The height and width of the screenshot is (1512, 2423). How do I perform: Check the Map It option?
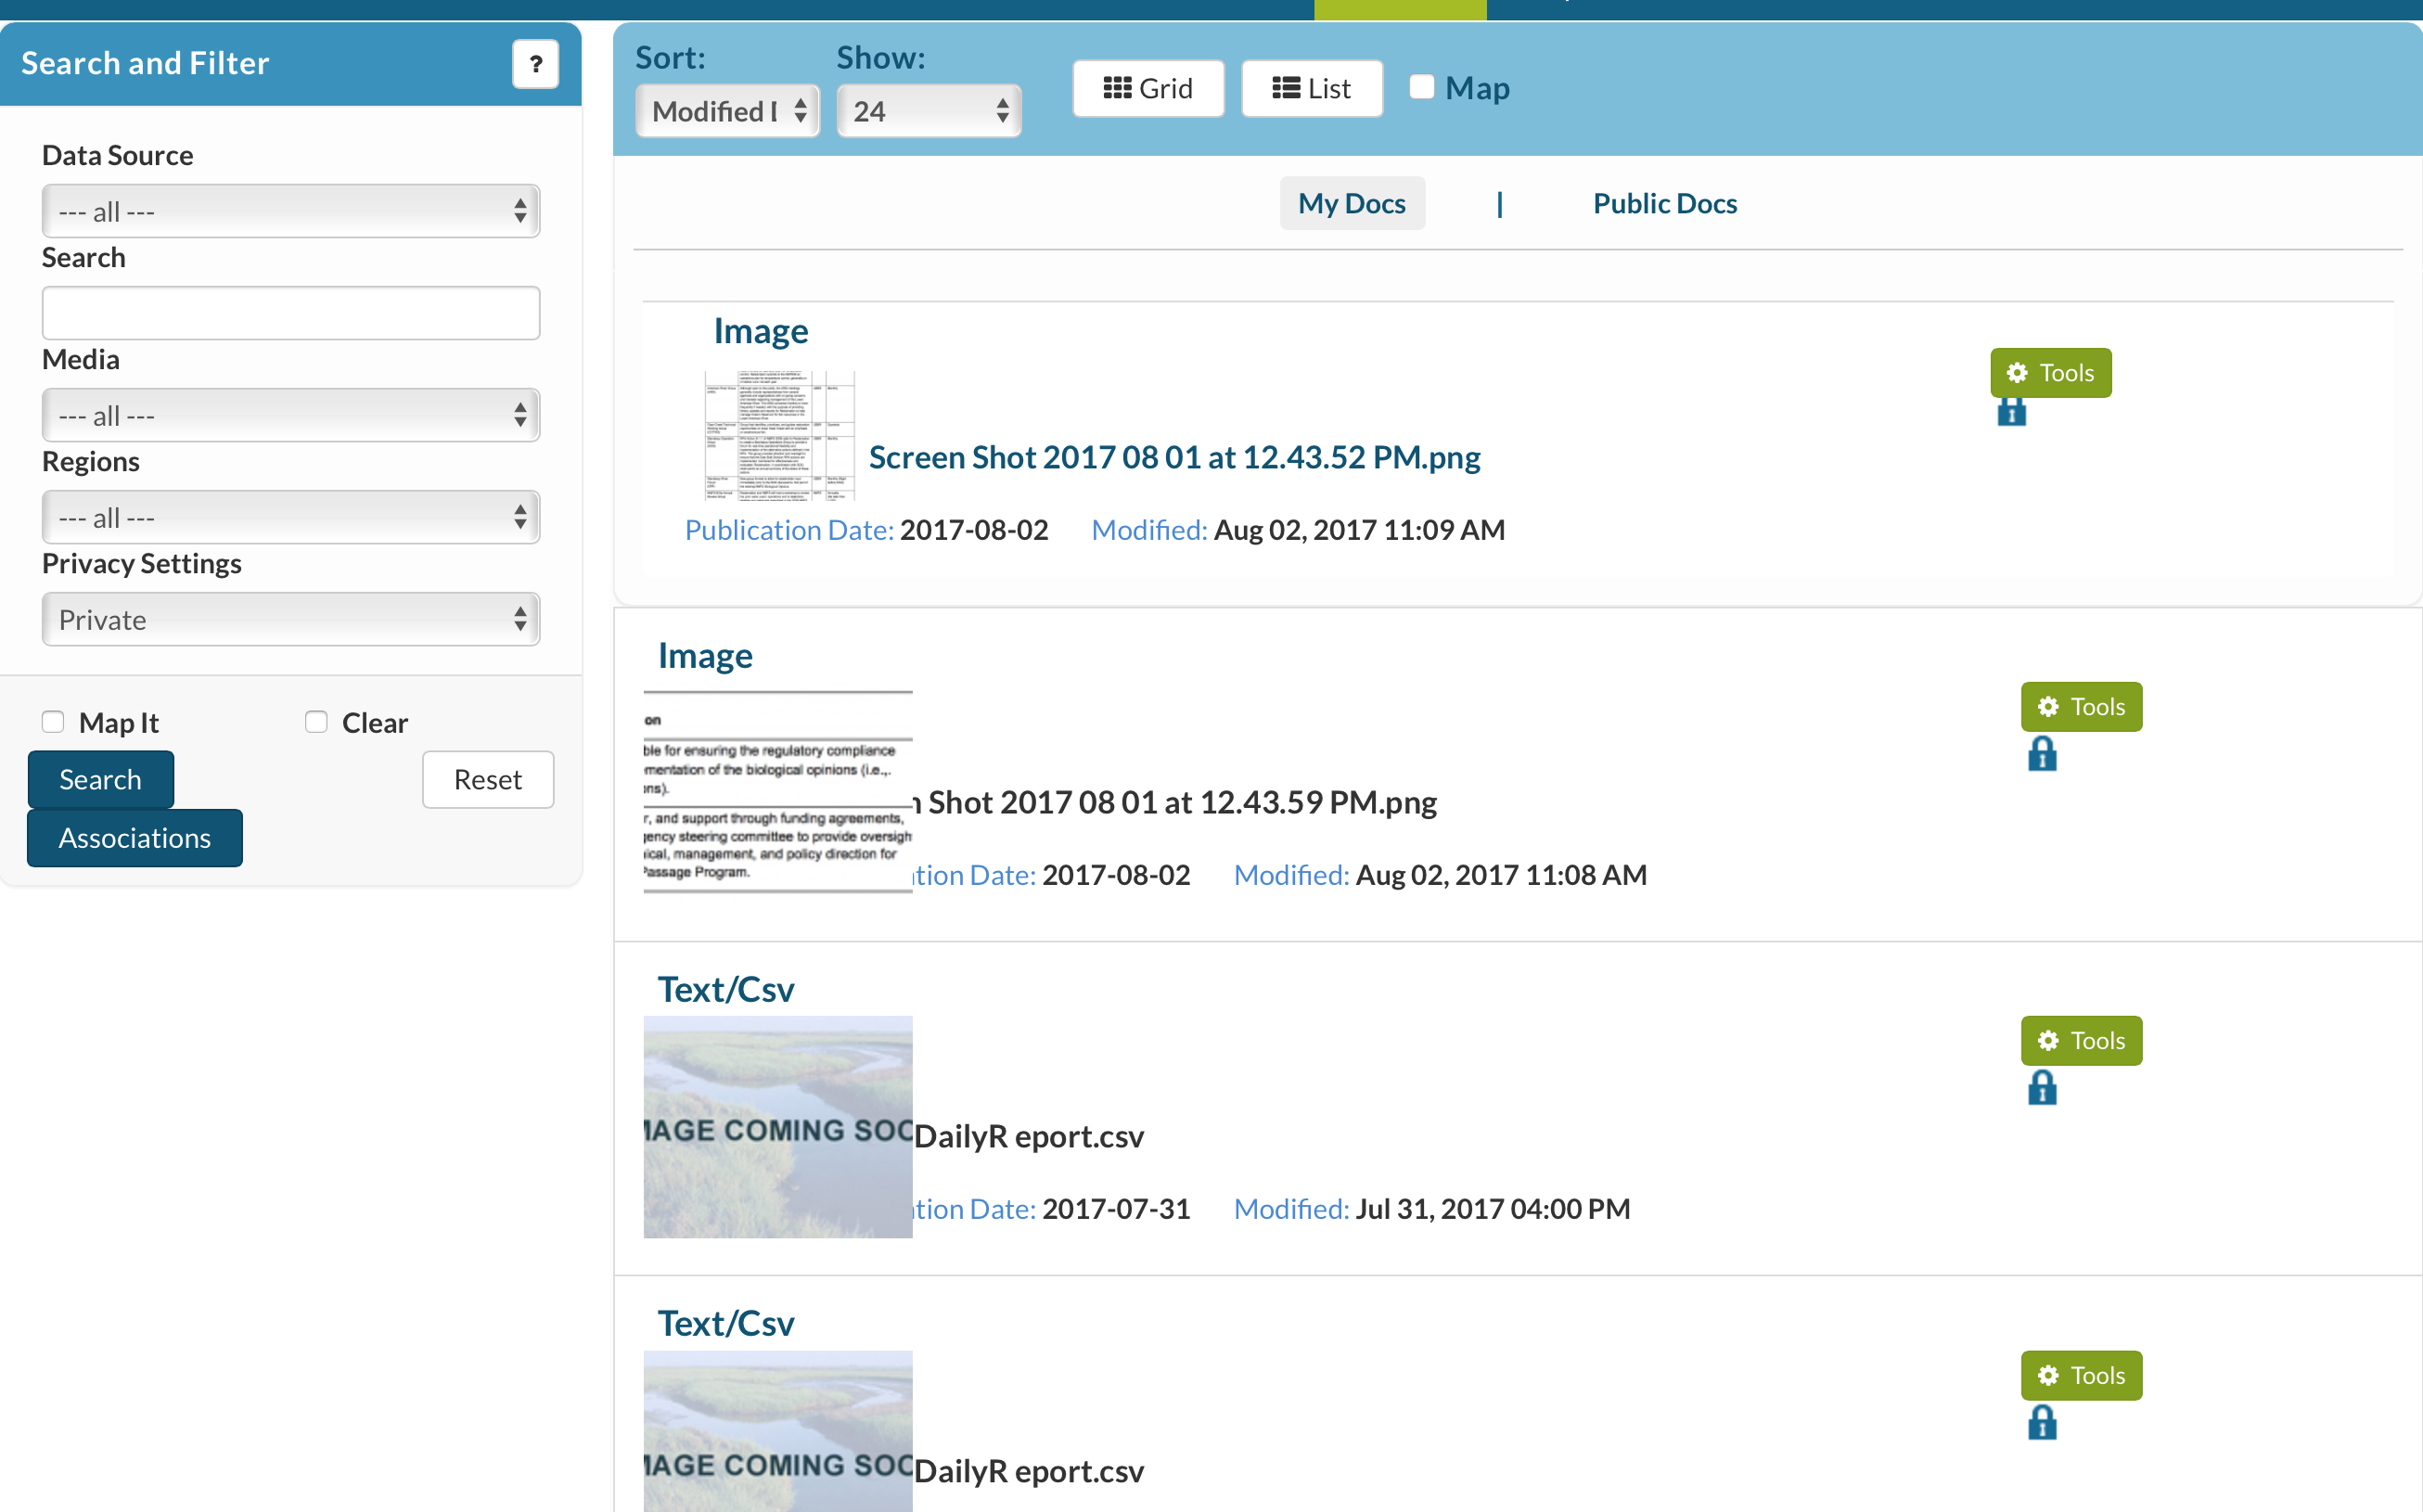(x=53, y=722)
